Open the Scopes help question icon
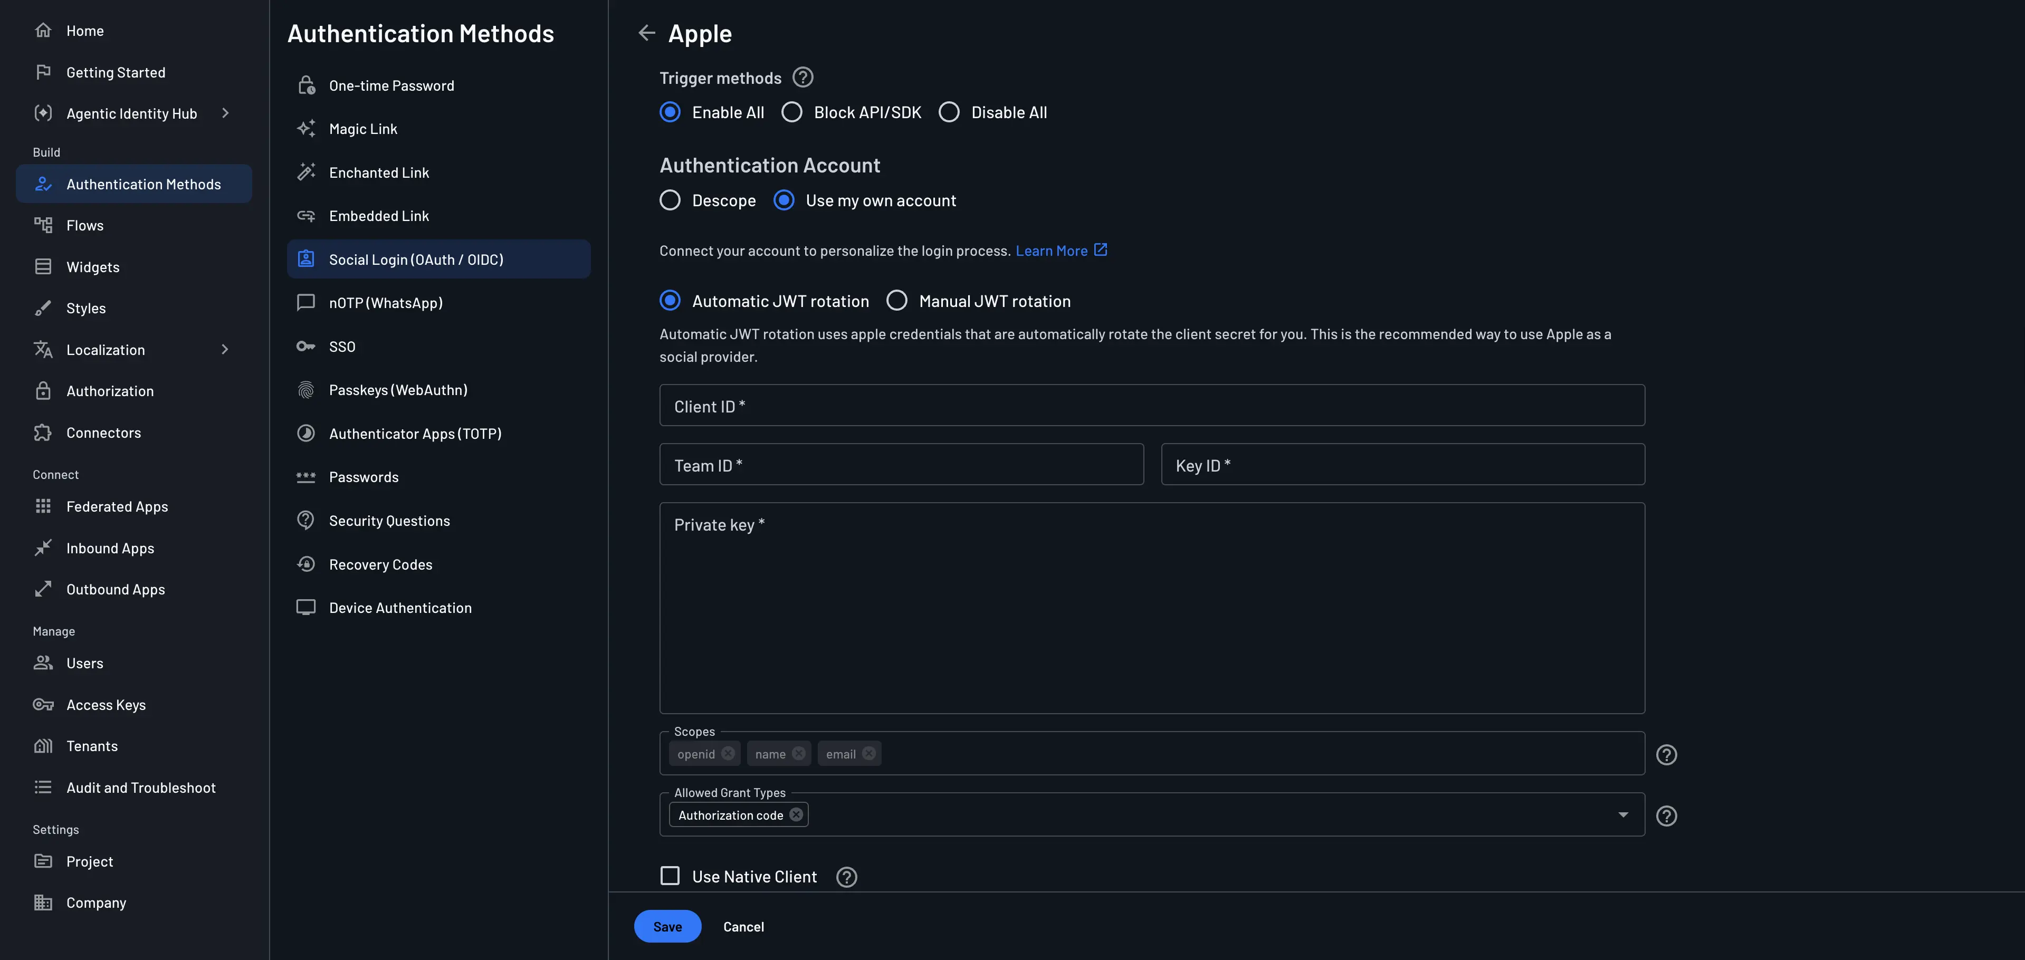 coord(1666,754)
